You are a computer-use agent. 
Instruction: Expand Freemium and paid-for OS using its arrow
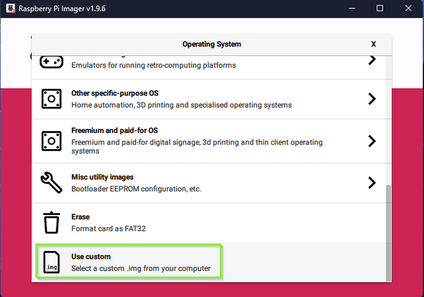[372, 141]
